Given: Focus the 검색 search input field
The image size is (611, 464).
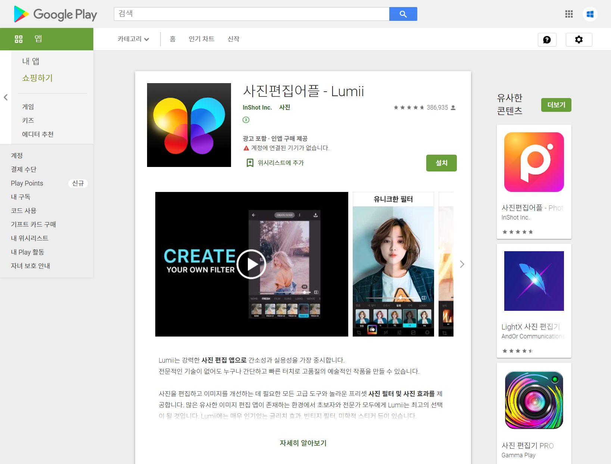Looking at the screenshot, I should [x=252, y=14].
